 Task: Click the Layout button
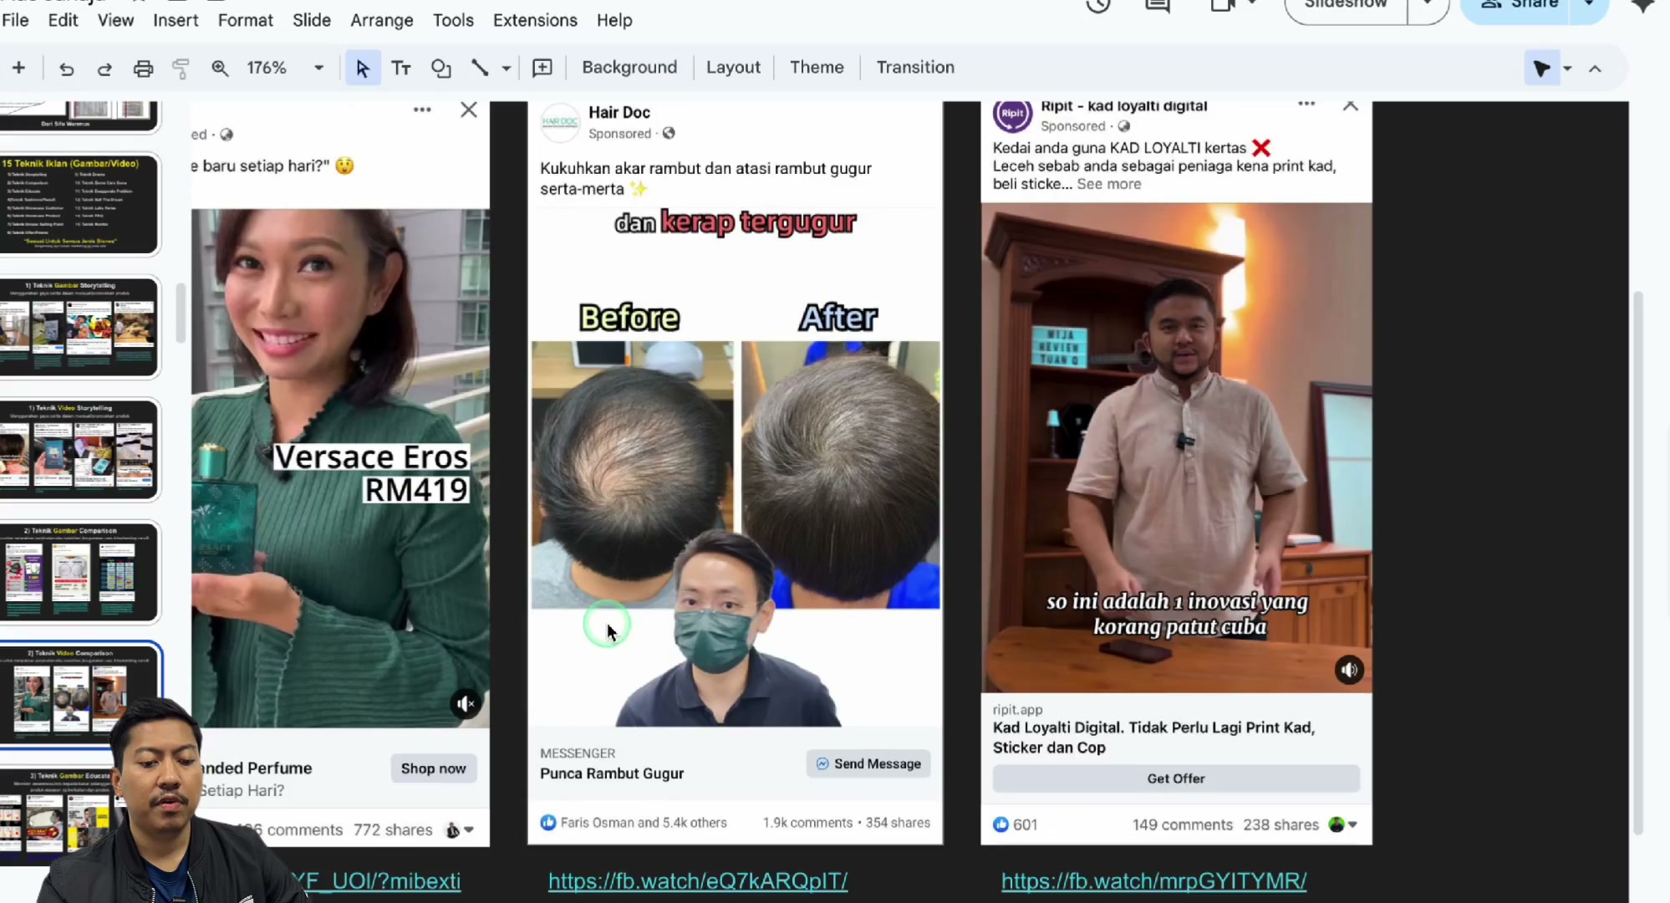coord(733,67)
